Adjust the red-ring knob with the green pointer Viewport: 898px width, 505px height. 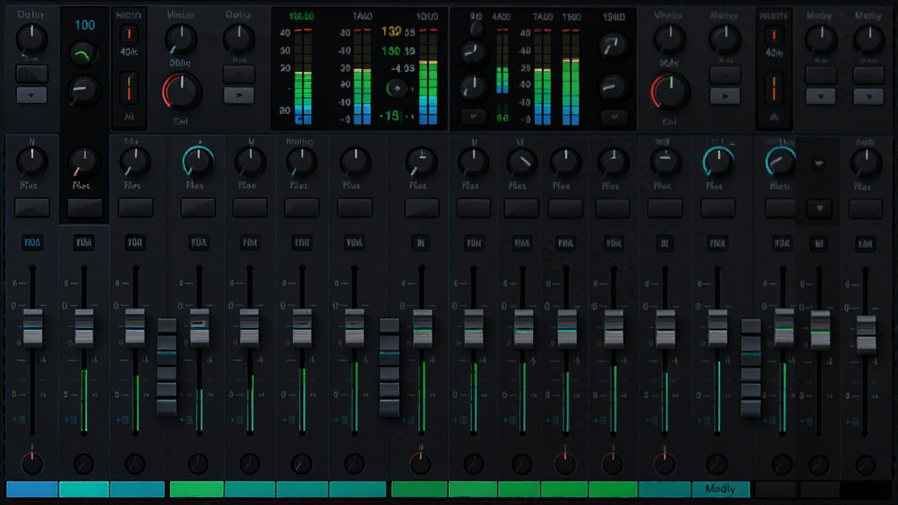coord(669,91)
